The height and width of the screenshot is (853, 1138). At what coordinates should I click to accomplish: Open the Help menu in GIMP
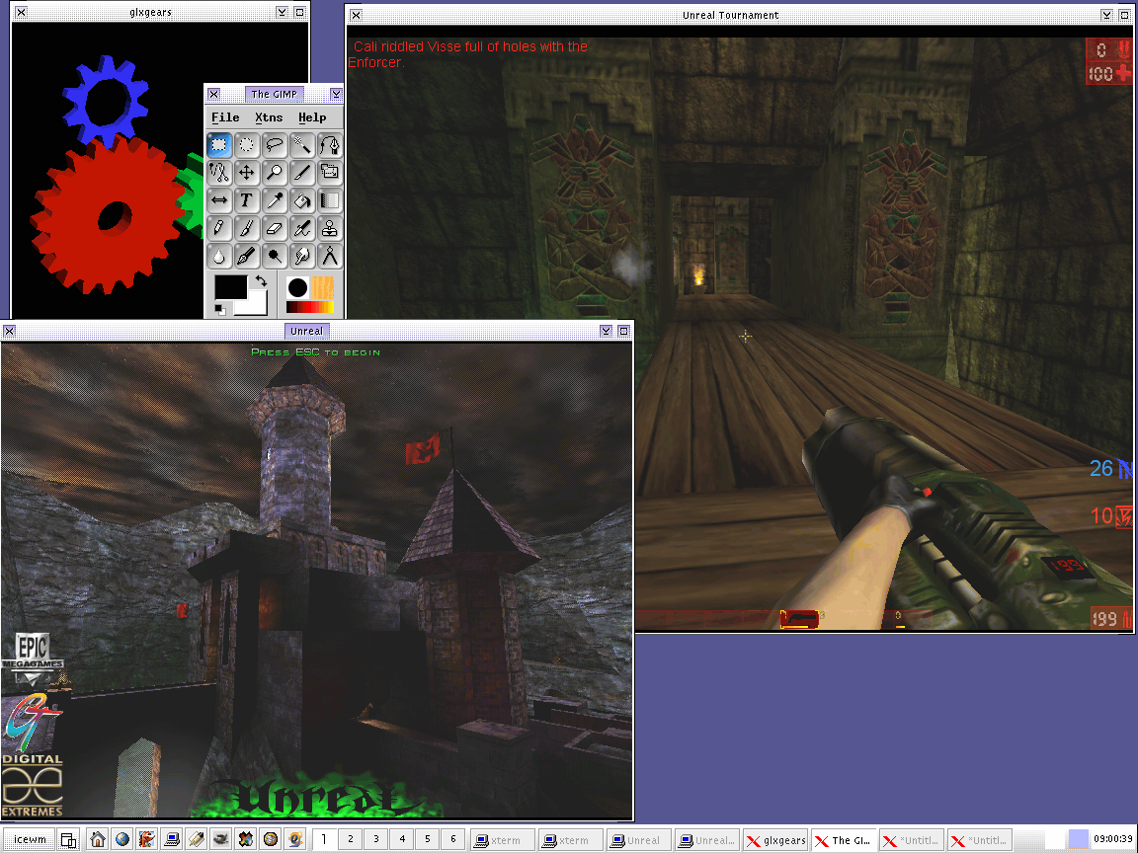click(312, 117)
